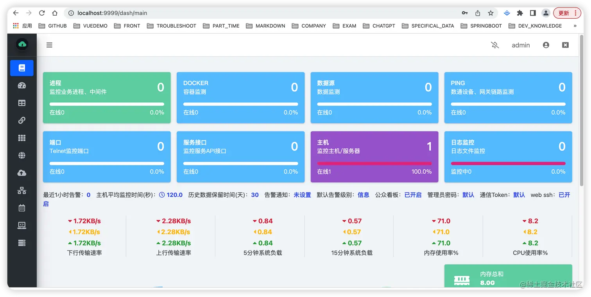Open the SPECIFICAL_DATA bookmark folder
Viewport: 591px width, 297px height.
pos(428,26)
